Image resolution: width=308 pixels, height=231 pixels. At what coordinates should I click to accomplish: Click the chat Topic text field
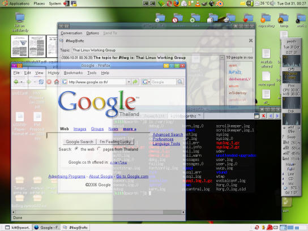162,50
